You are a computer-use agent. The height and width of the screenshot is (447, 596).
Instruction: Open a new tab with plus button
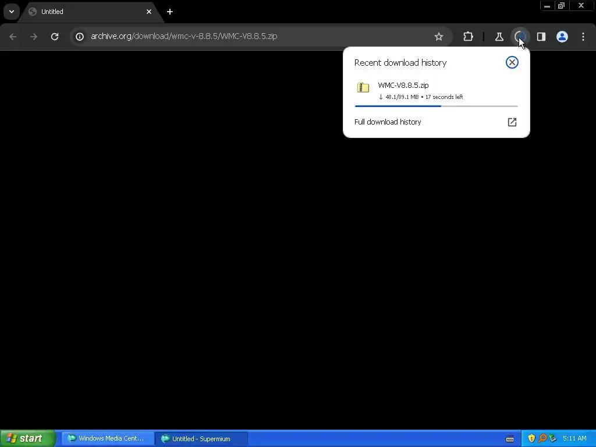point(170,12)
